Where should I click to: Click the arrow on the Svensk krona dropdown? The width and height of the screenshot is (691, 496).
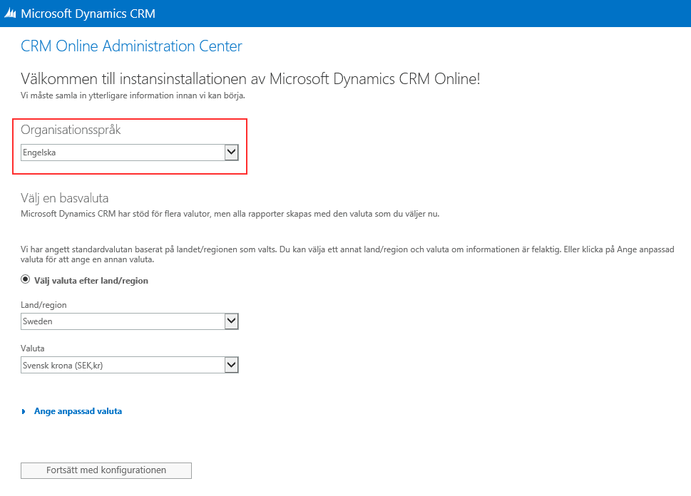[231, 365]
